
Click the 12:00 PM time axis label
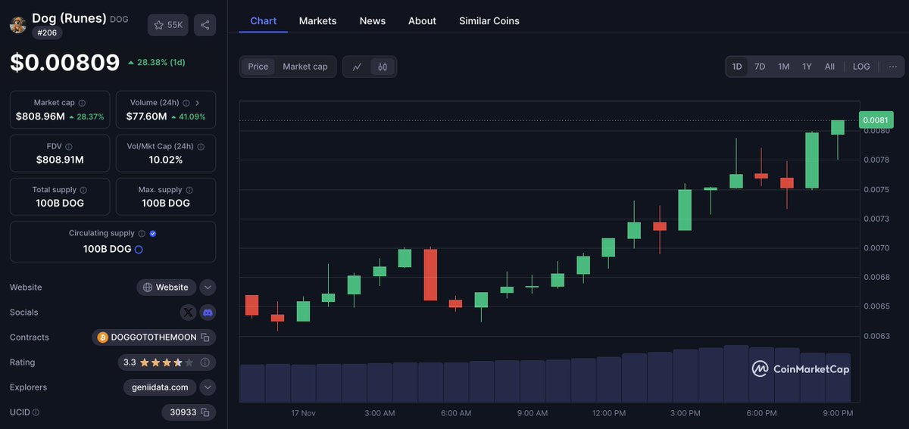[x=609, y=413]
